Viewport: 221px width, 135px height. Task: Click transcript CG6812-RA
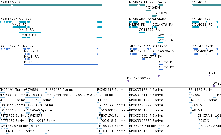pos(6,22)
